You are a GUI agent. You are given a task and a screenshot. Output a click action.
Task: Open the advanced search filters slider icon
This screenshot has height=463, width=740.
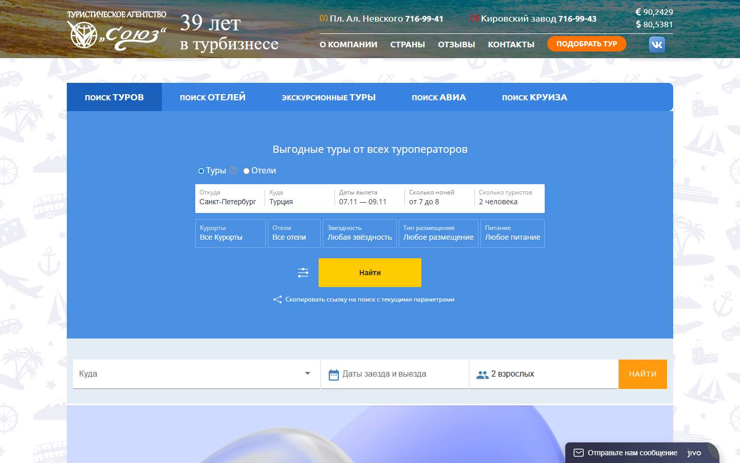click(303, 273)
